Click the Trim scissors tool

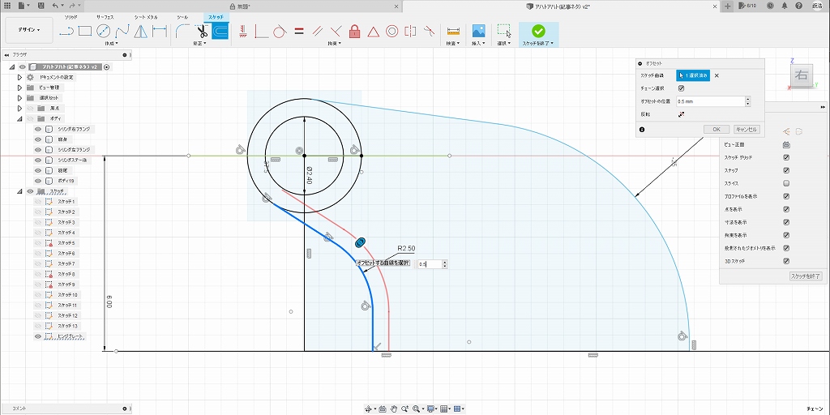(x=202, y=32)
